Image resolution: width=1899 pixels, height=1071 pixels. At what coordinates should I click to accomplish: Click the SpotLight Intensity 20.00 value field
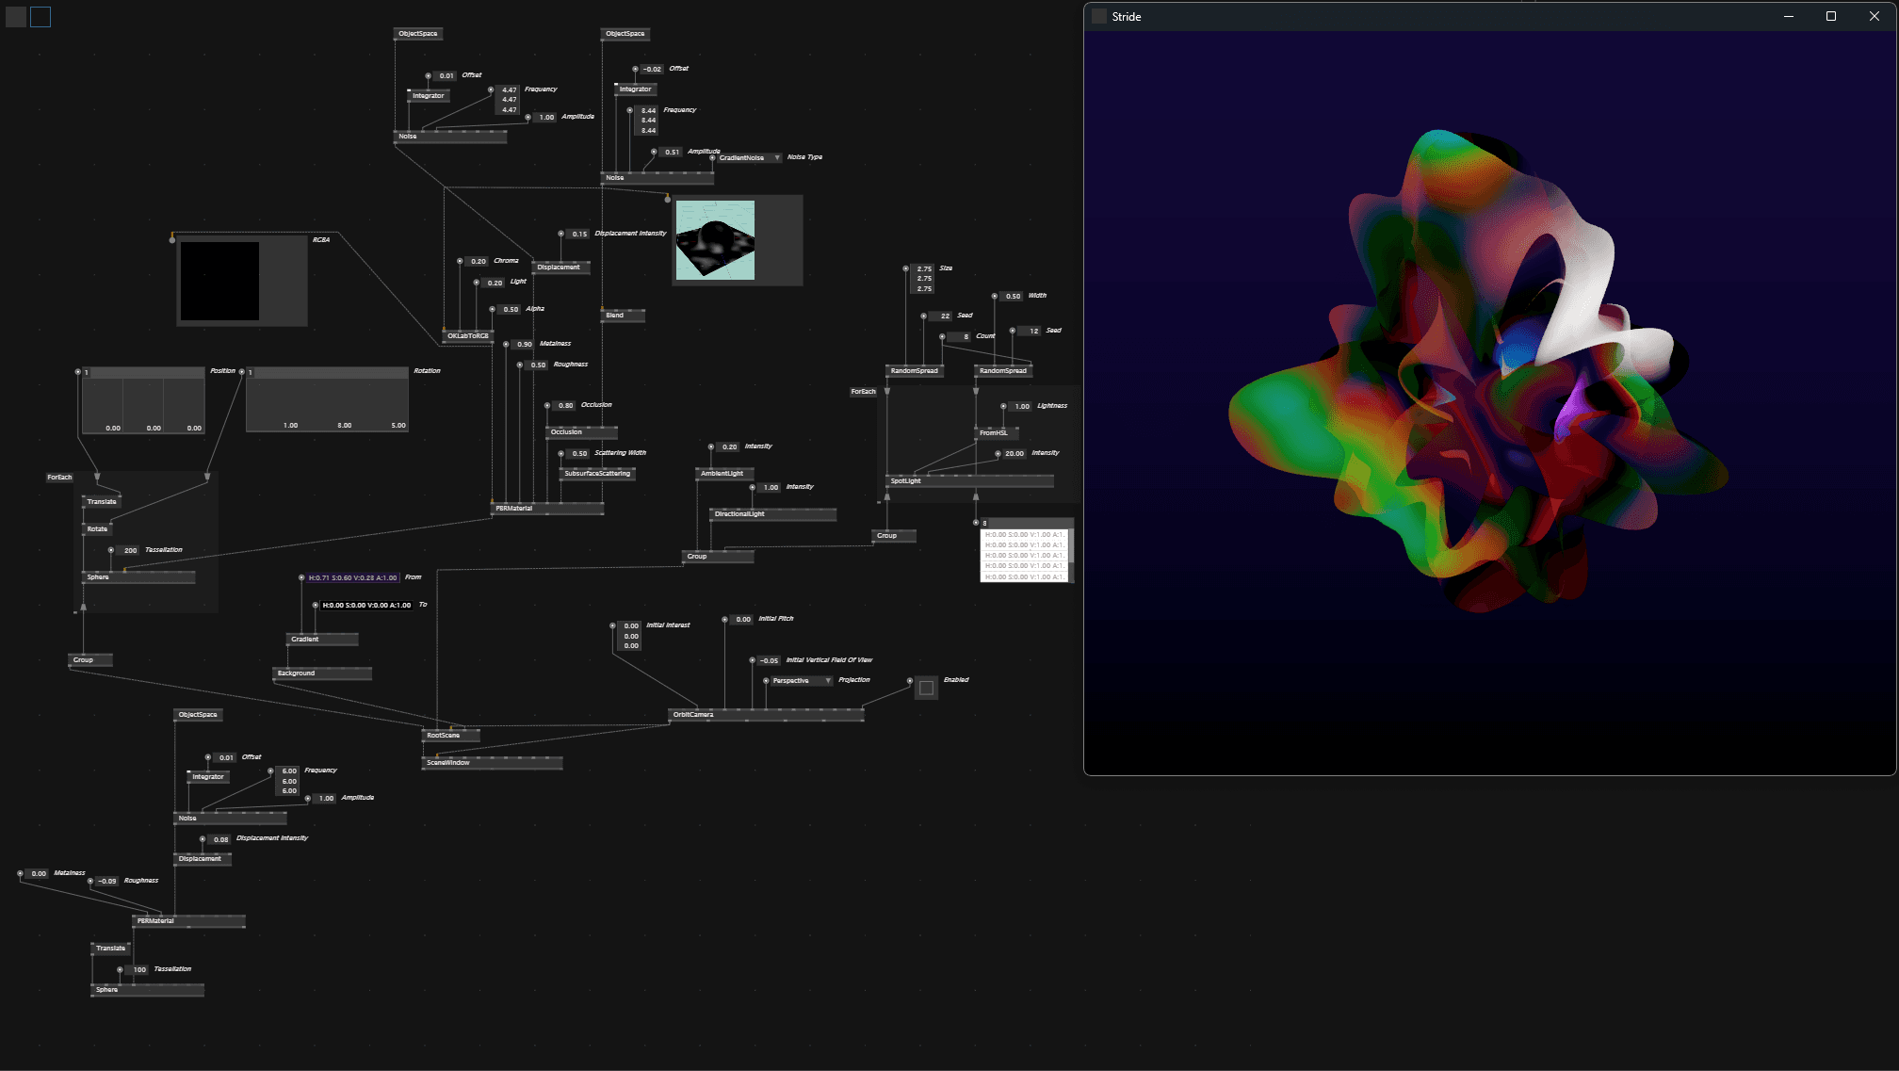click(x=1014, y=454)
